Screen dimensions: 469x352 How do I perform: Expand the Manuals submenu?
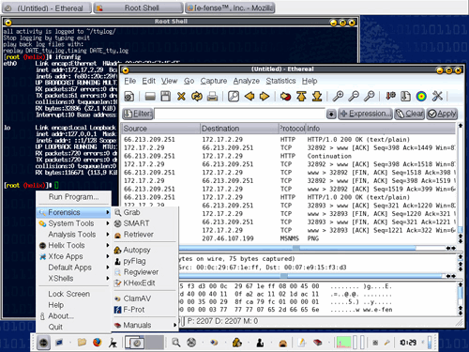[145, 325]
